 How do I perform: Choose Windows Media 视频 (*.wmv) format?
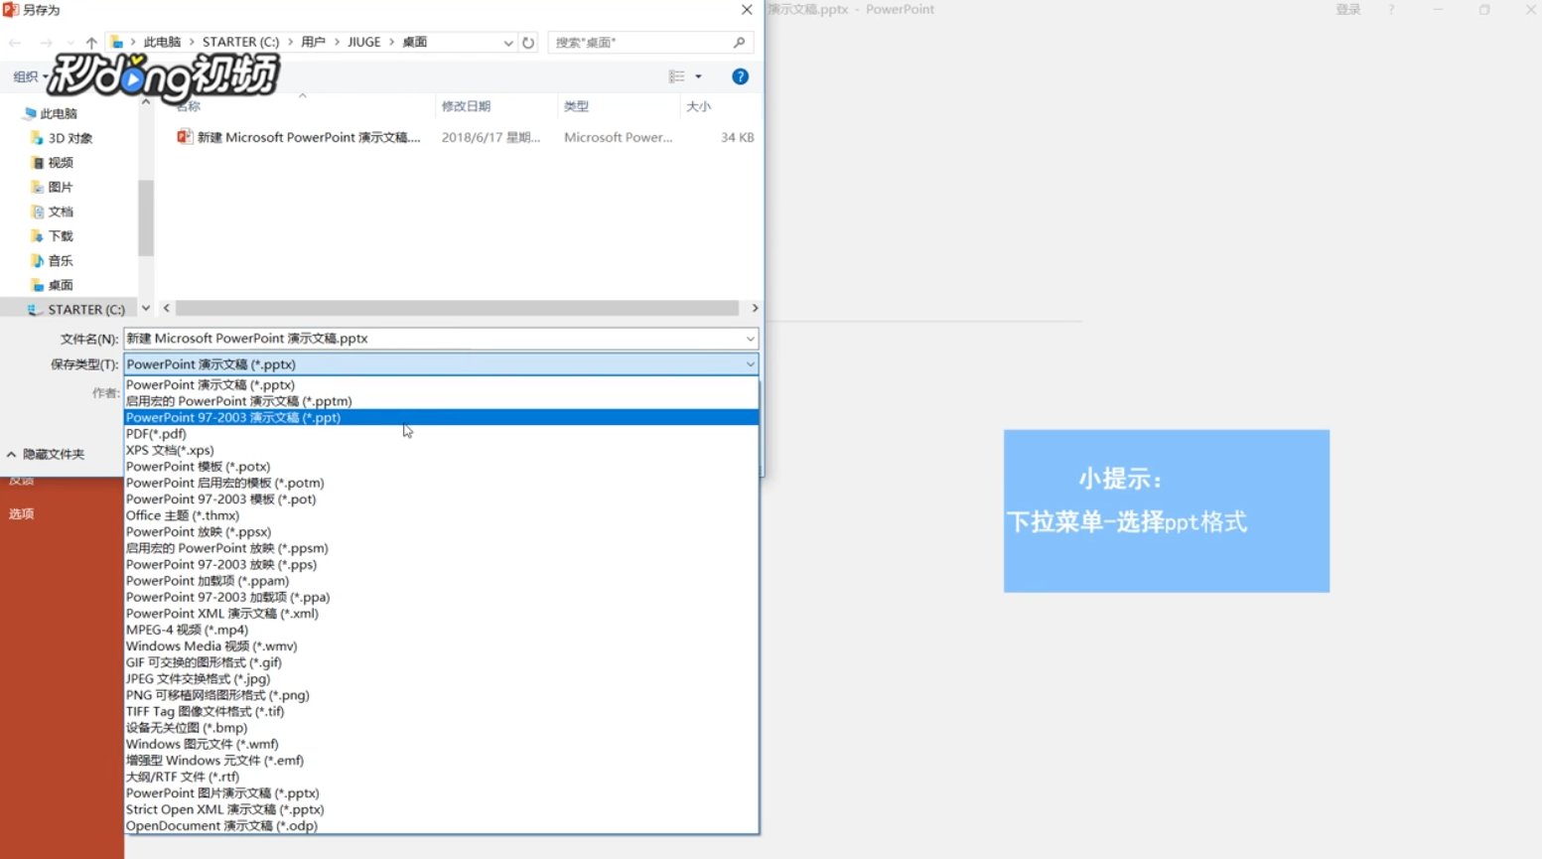click(x=441, y=646)
